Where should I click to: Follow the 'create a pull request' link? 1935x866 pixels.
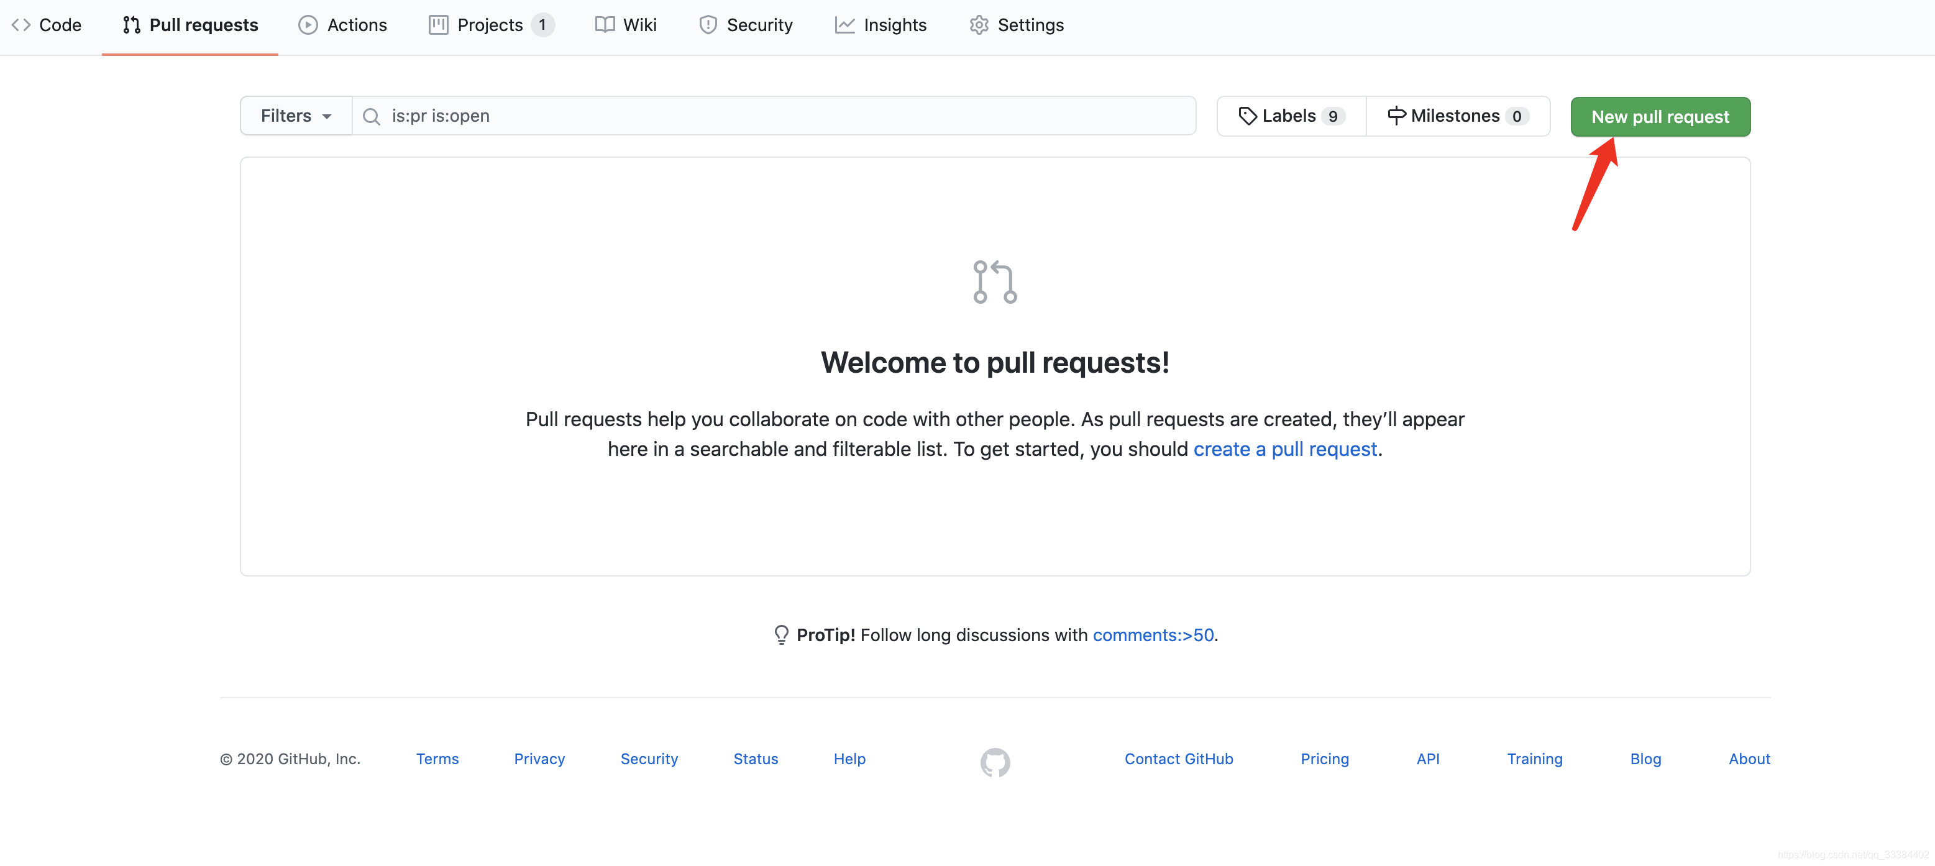(1284, 449)
